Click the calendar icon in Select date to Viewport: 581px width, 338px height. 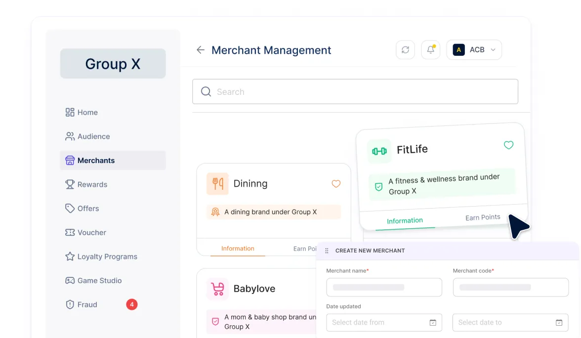click(559, 322)
